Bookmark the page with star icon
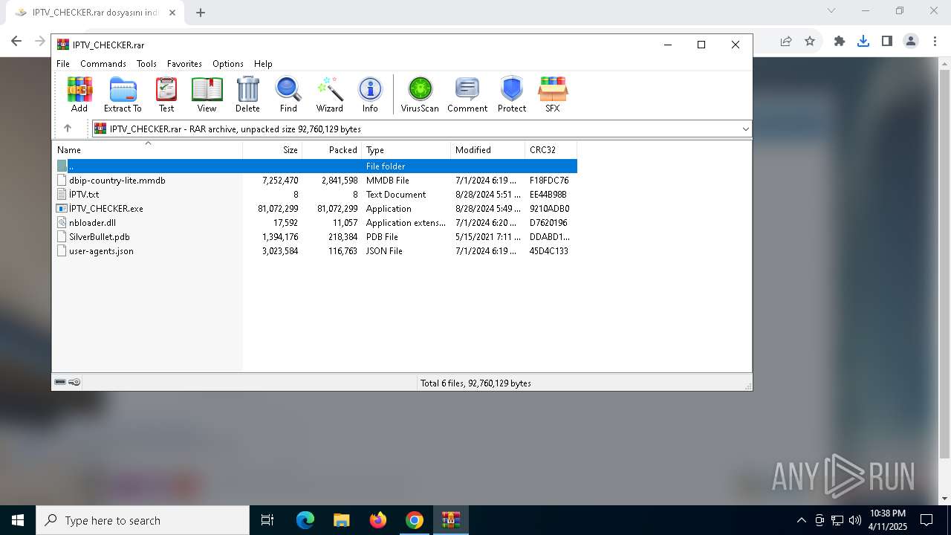Screen dimensions: 951x535 [810, 41]
